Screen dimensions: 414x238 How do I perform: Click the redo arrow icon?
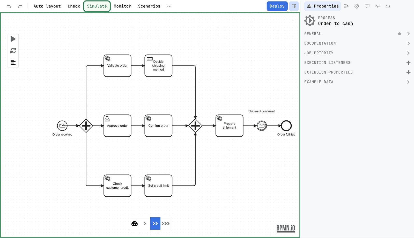pos(20,6)
